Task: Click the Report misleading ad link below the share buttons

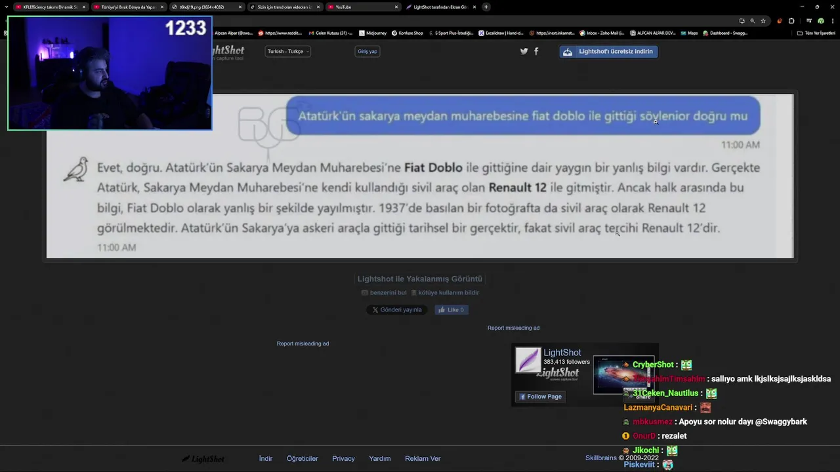Action: (303, 344)
